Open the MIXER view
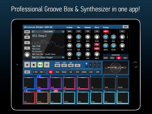Screen dimensions: 152x114 pos(126,27)
